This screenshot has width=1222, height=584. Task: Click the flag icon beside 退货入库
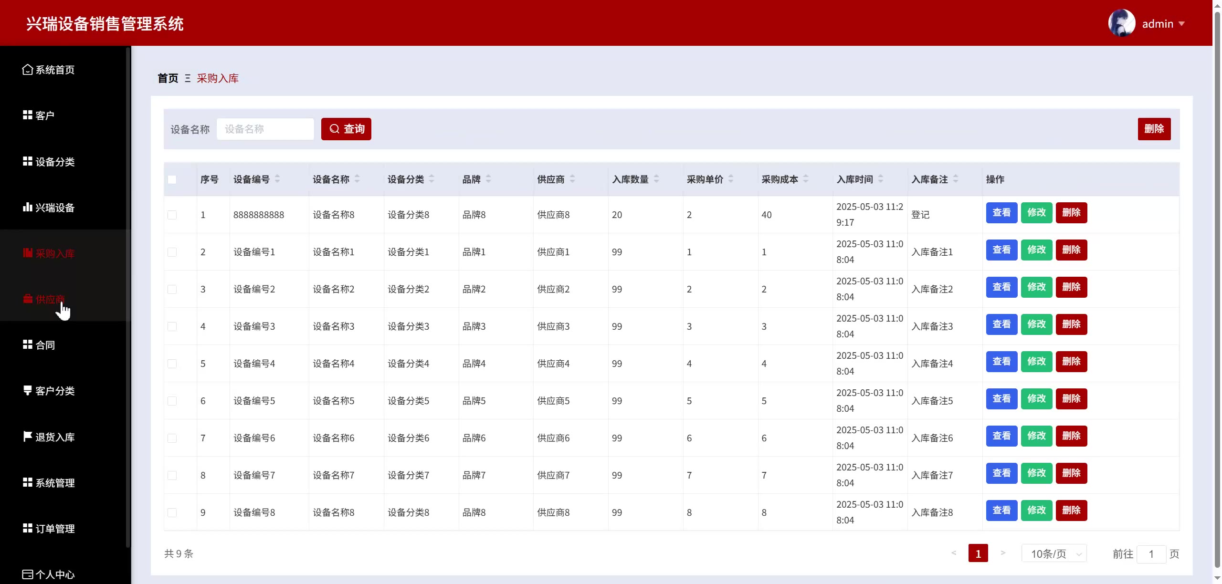27,437
